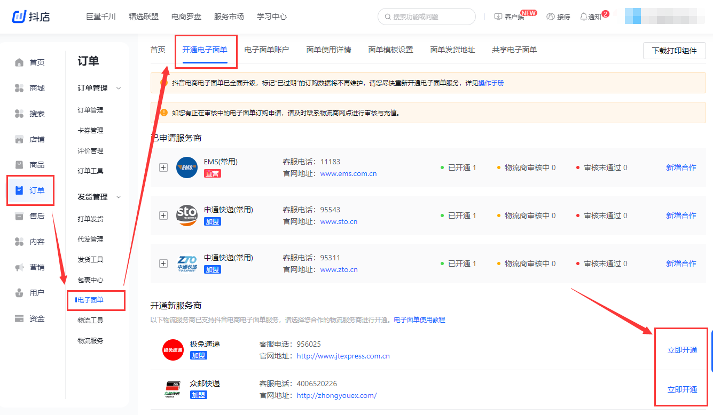Open 搜索 sidebar icon
713x415 pixels.
click(19, 114)
